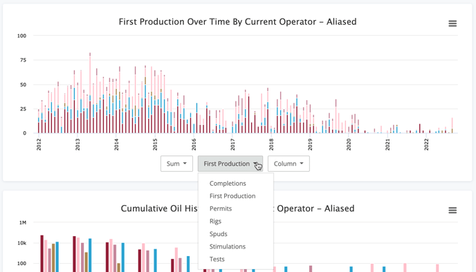Screen dimensions: 476x272
Task: Select Permits from the dropdown list
Action: point(221,208)
